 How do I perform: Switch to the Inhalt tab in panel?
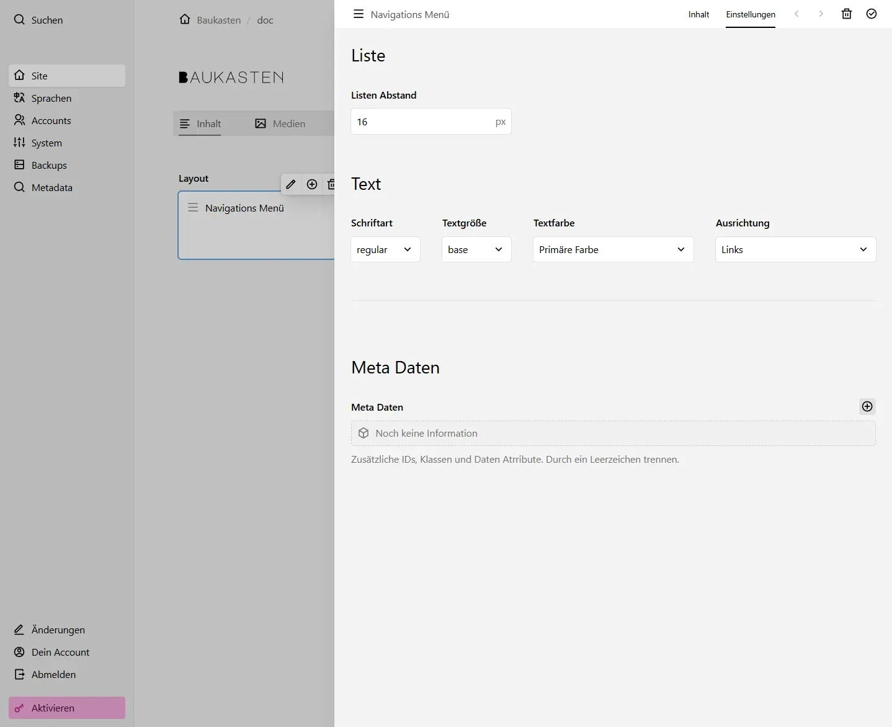click(698, 14)
